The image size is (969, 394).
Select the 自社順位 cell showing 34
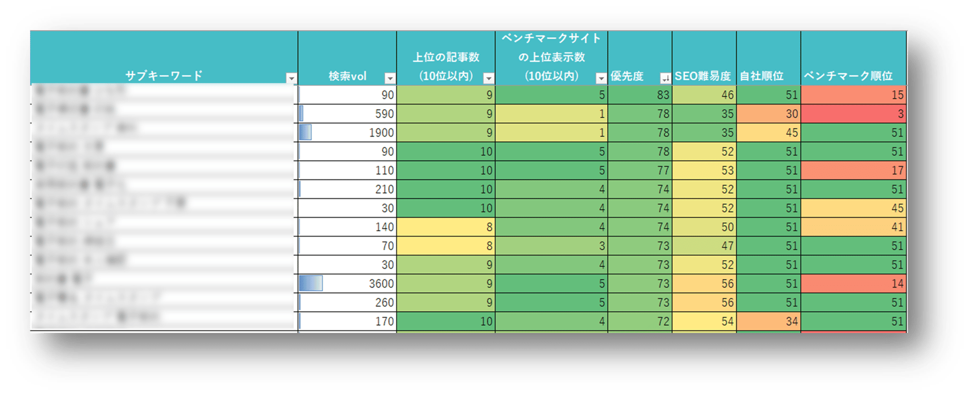769,321
